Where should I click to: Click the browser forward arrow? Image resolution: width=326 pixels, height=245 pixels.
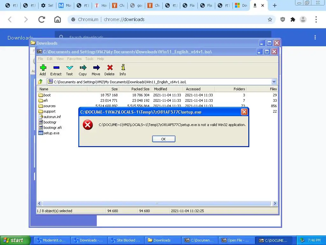26,19
